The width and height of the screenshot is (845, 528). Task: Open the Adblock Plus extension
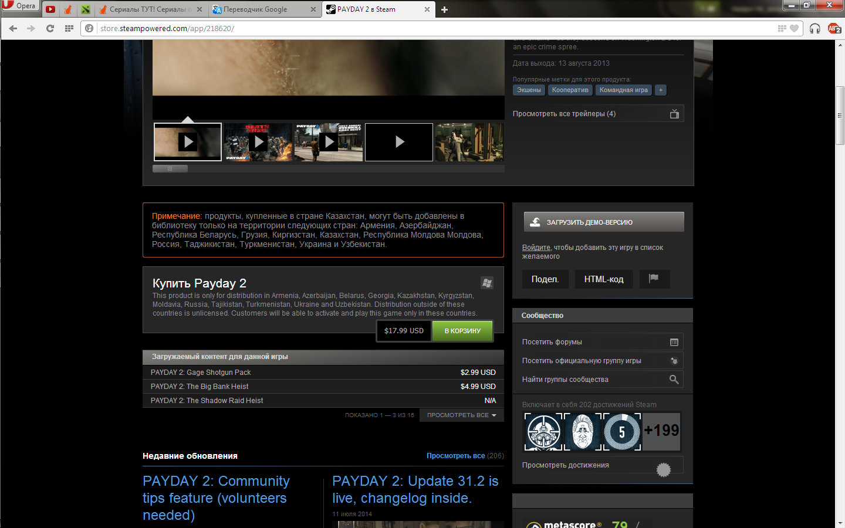point(834,28)
